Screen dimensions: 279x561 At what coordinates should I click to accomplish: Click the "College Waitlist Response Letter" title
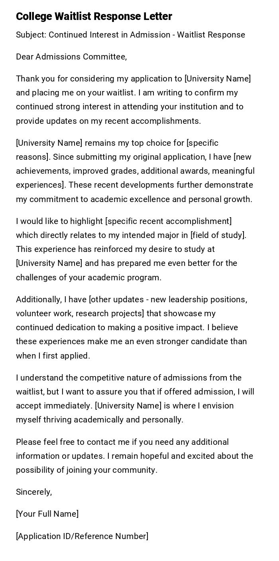tap(94, 16)
